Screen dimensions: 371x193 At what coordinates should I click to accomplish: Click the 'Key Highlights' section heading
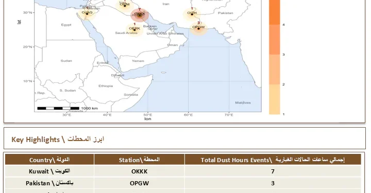click(x=58, y=139)
